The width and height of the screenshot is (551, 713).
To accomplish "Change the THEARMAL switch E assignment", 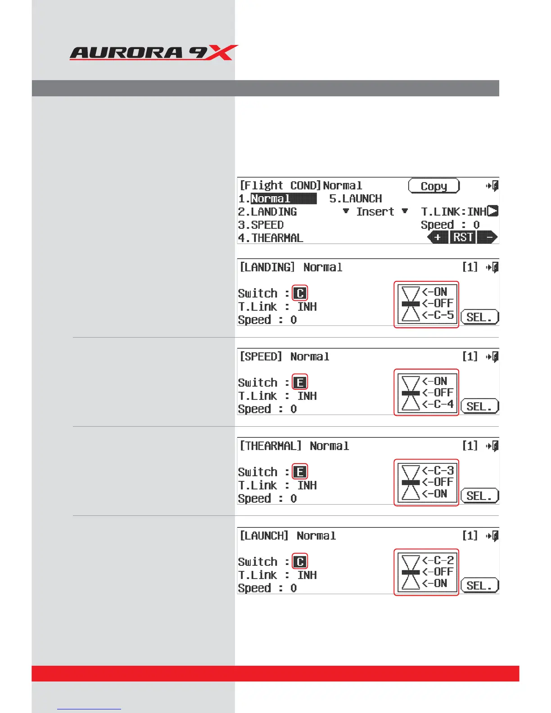I will click(x=300, y=472).
